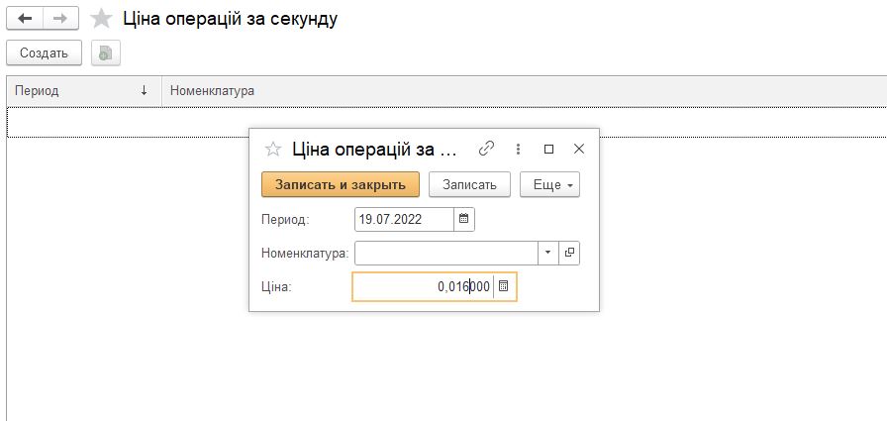Click the Создать button
The image size is (887, 421).
coord(45,53)
